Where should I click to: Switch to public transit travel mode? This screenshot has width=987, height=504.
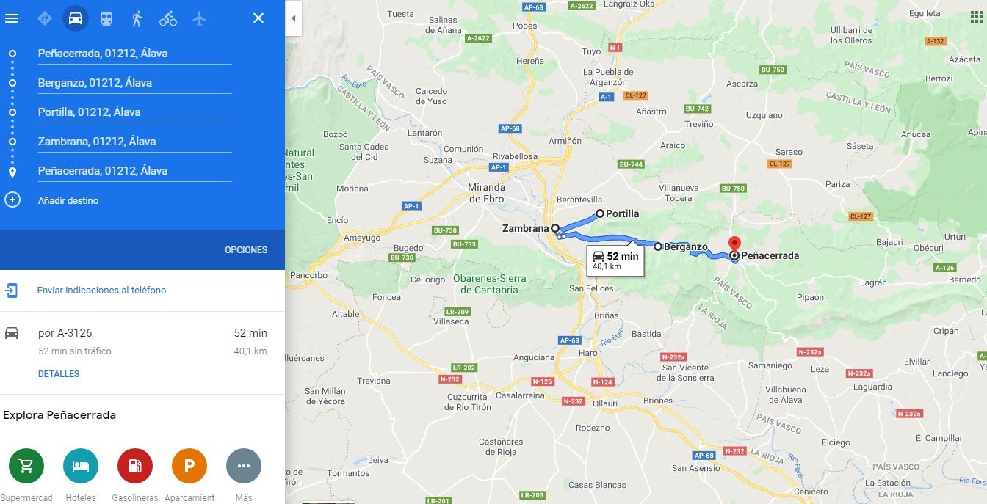[x=106, y=18]
